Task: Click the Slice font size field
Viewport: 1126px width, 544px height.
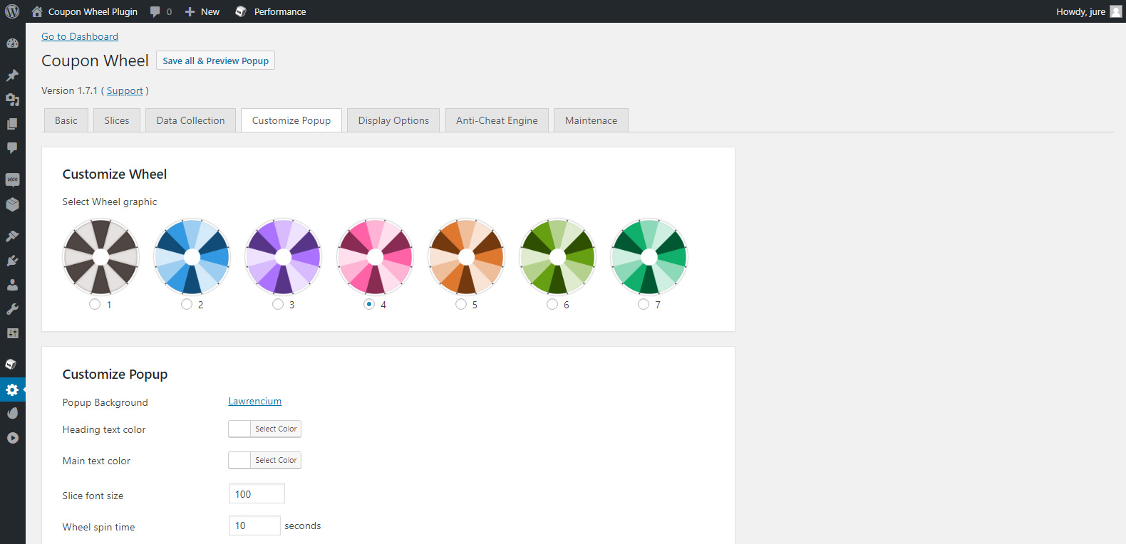Action: 257,494
